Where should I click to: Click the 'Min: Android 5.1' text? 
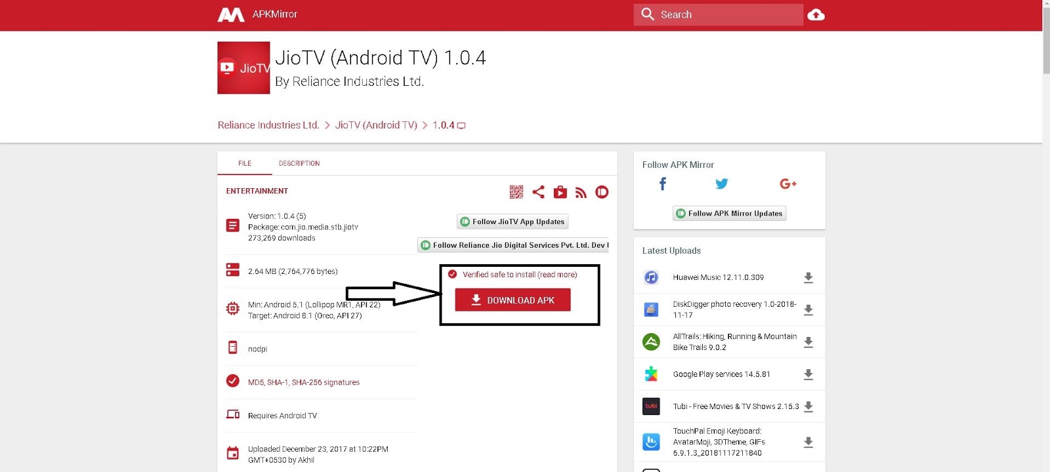[x=314, y=305]
